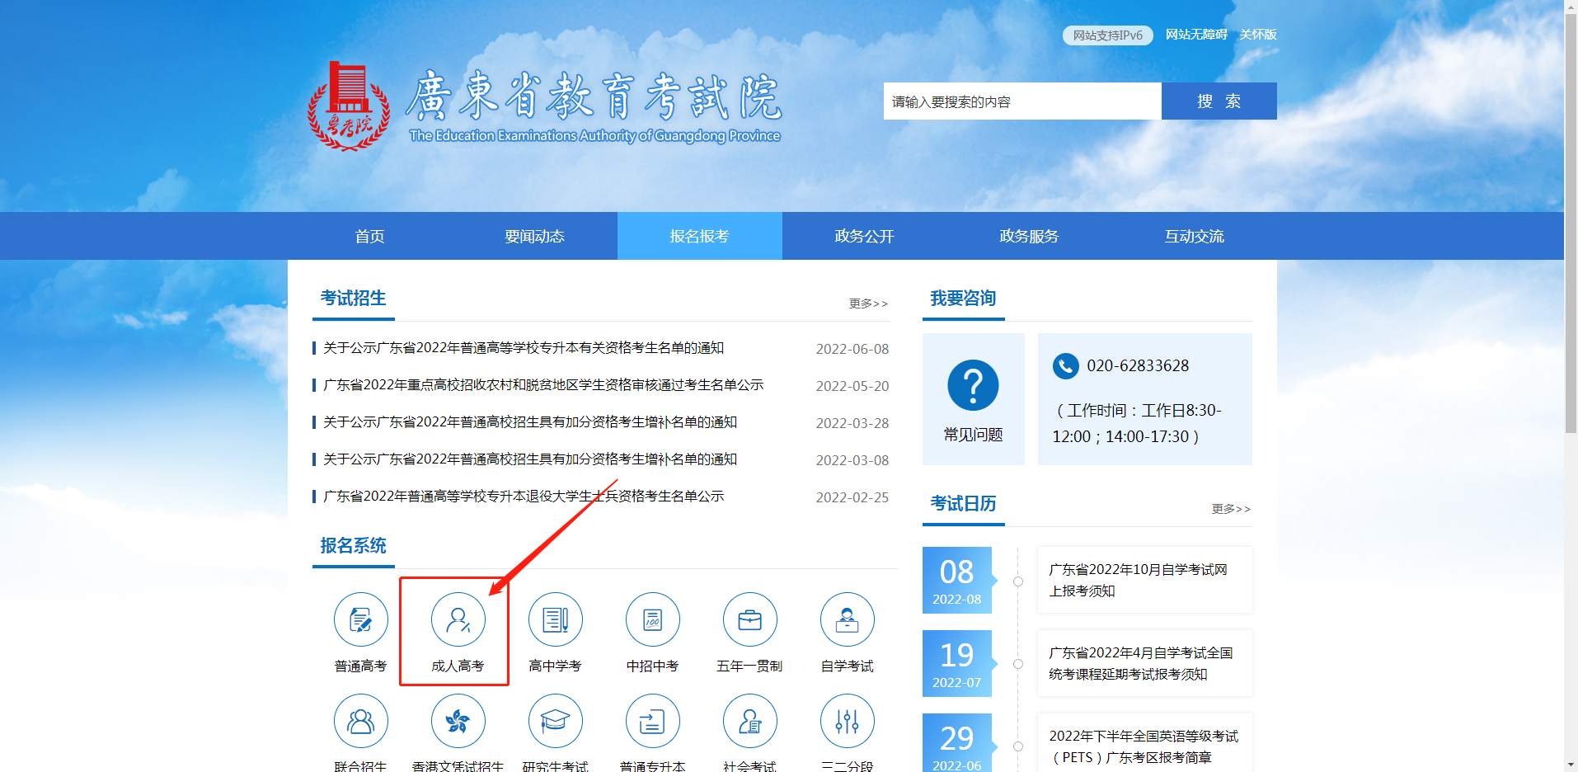Open the 高中学考 registration icon
1578x772 pixels.
555,619
